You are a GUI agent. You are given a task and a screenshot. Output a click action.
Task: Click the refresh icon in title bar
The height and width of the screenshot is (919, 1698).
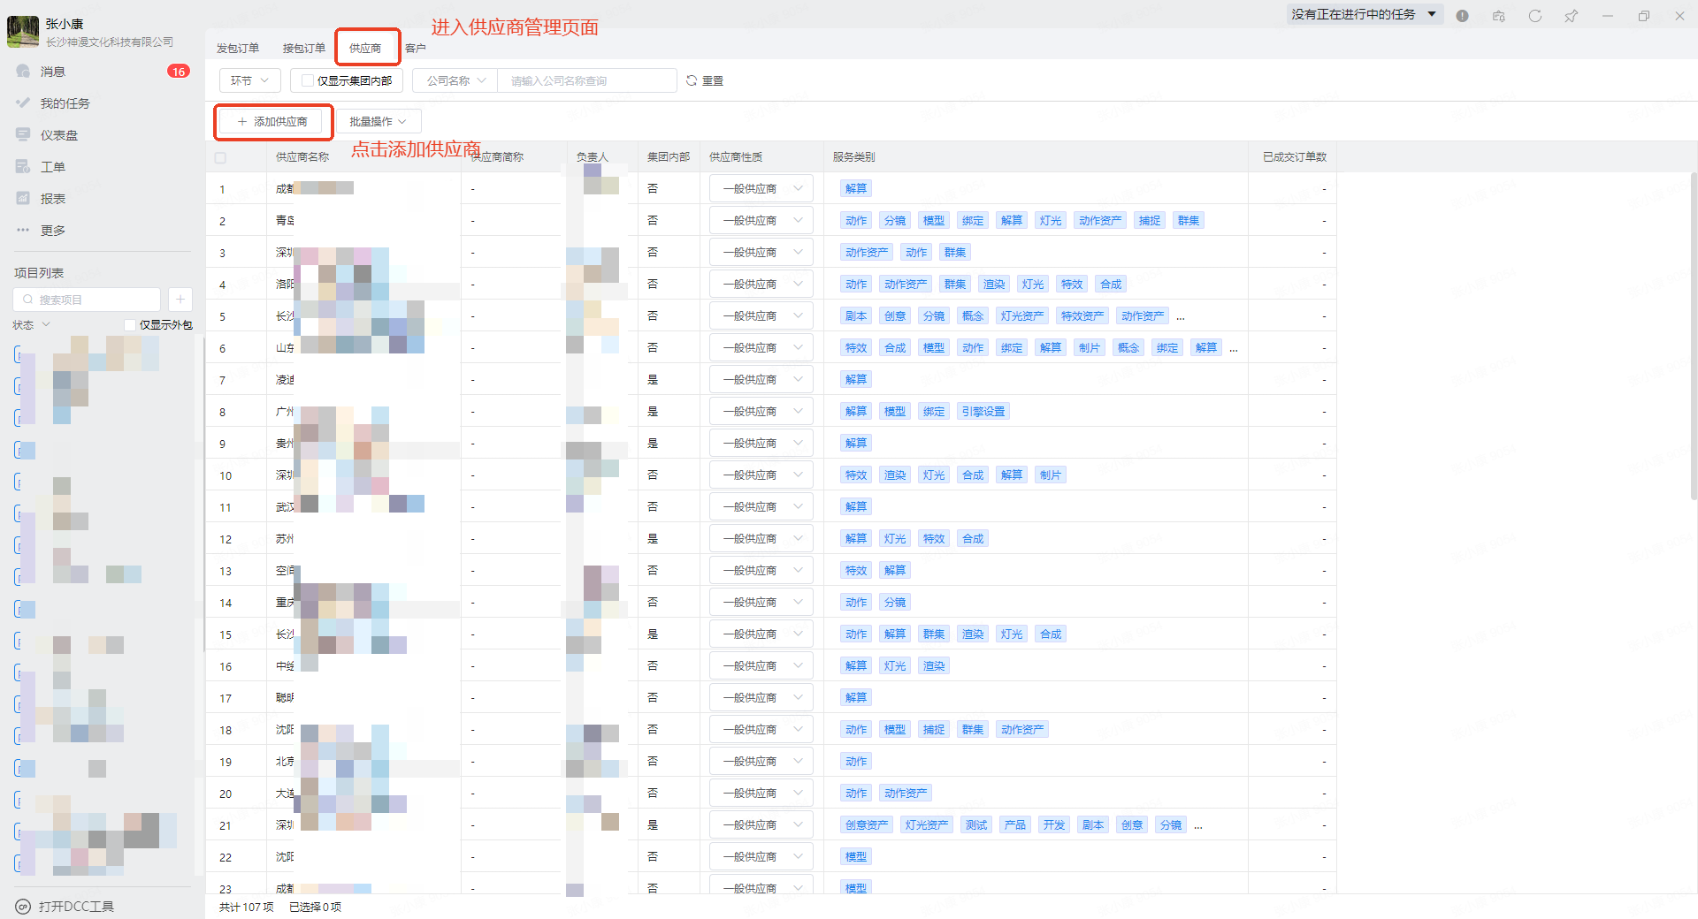pos(1534,16)
